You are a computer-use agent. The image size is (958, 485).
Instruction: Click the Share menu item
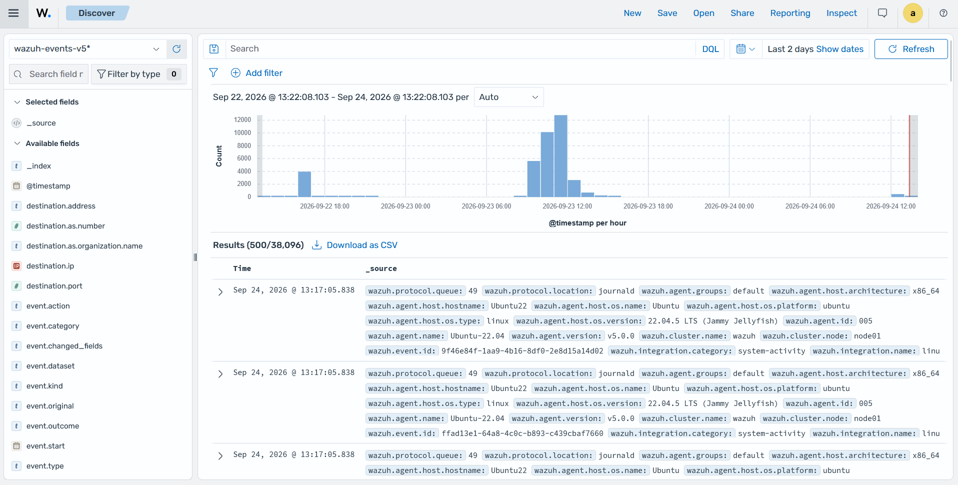(742, 13)
